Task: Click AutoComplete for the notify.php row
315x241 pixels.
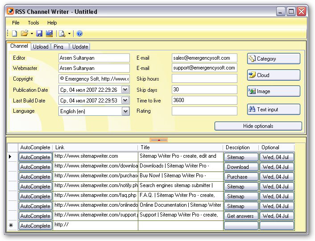Action: [x=35, y=187]
